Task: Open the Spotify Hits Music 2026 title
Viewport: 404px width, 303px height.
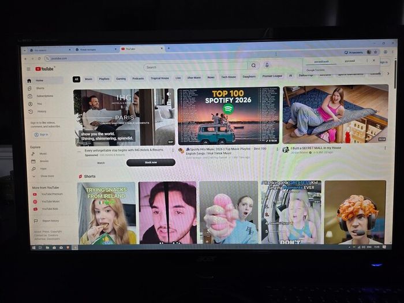Action: (226, 151)
